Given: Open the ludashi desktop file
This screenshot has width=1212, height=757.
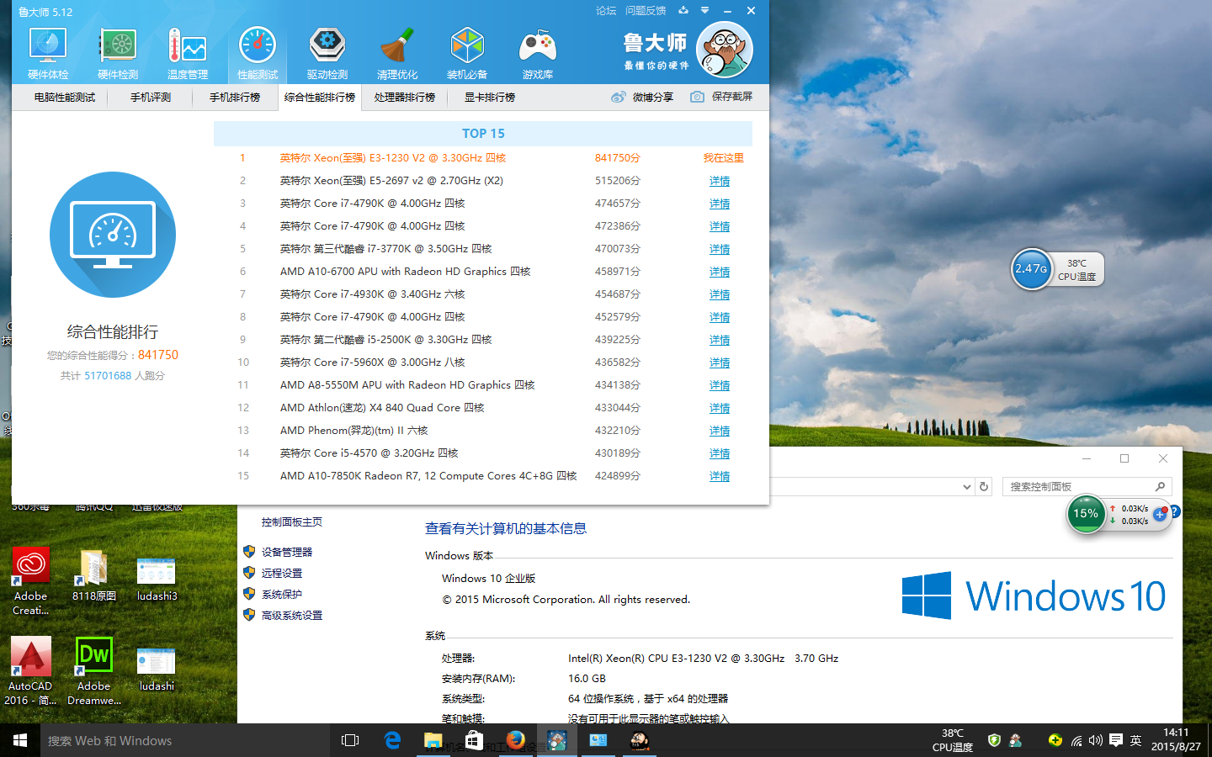Looking at the screenshot, I should point(157,669).
